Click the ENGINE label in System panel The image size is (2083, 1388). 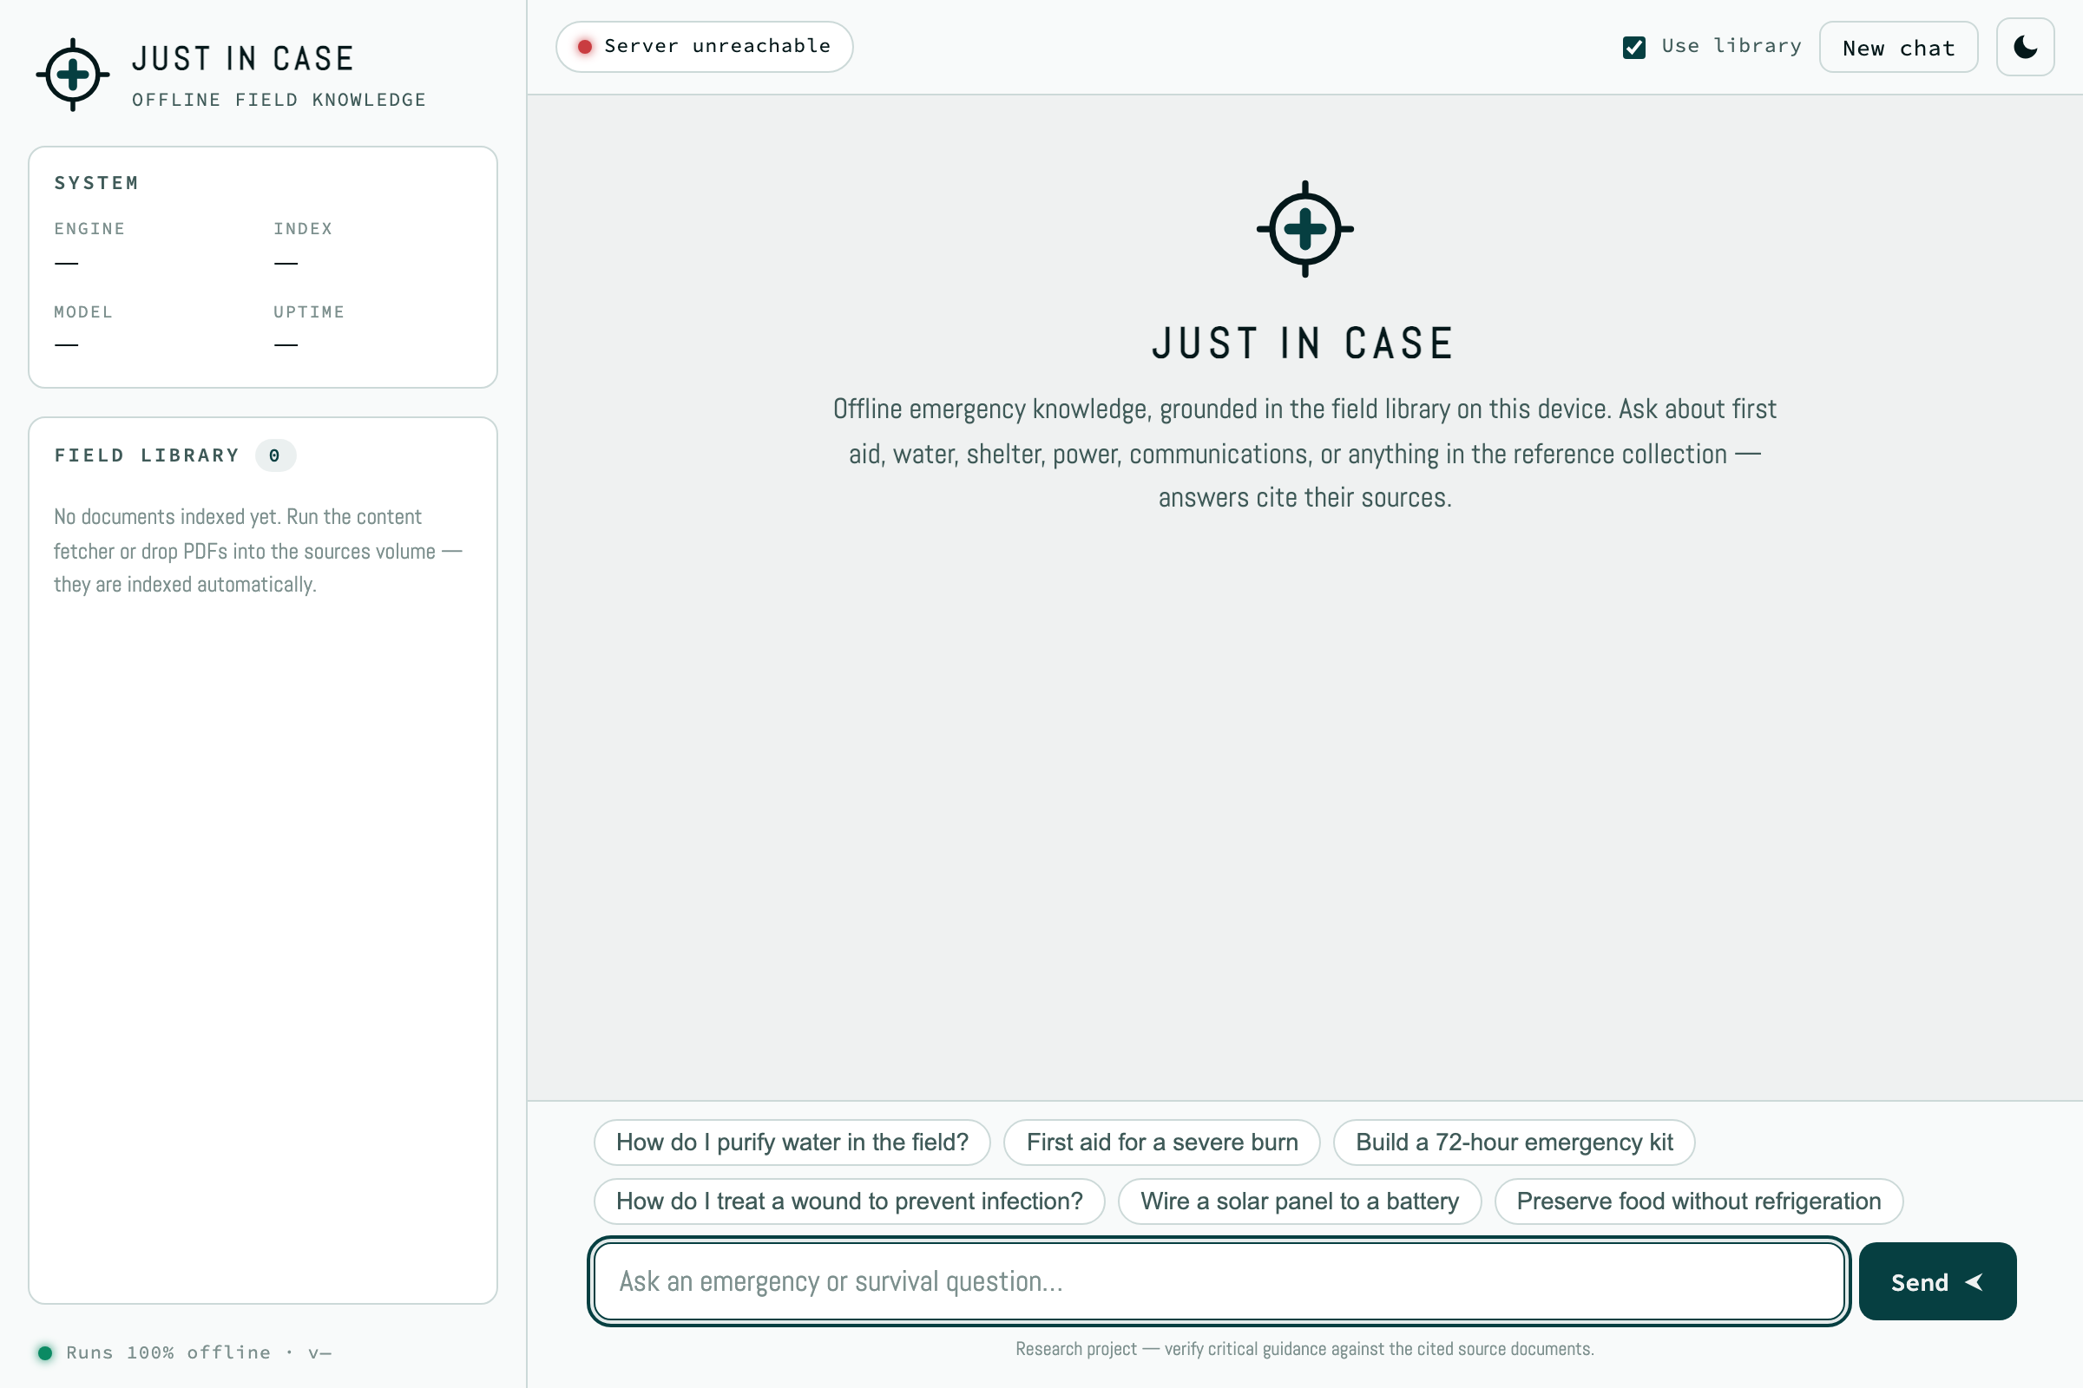coord(89,228)
